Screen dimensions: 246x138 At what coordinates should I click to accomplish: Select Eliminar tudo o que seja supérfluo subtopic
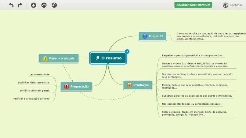point(195,86)
